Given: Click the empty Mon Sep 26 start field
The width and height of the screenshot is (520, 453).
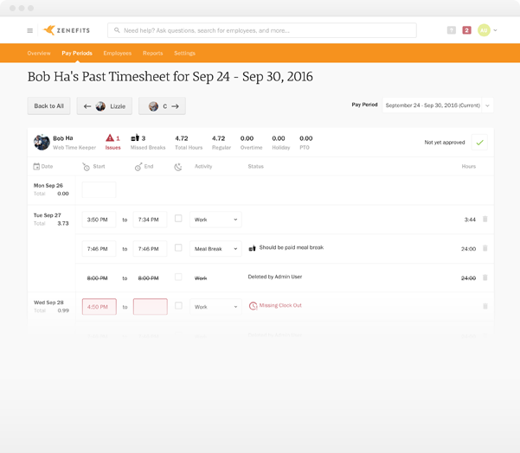Looking at the screenshot, I should coord(99,189).
